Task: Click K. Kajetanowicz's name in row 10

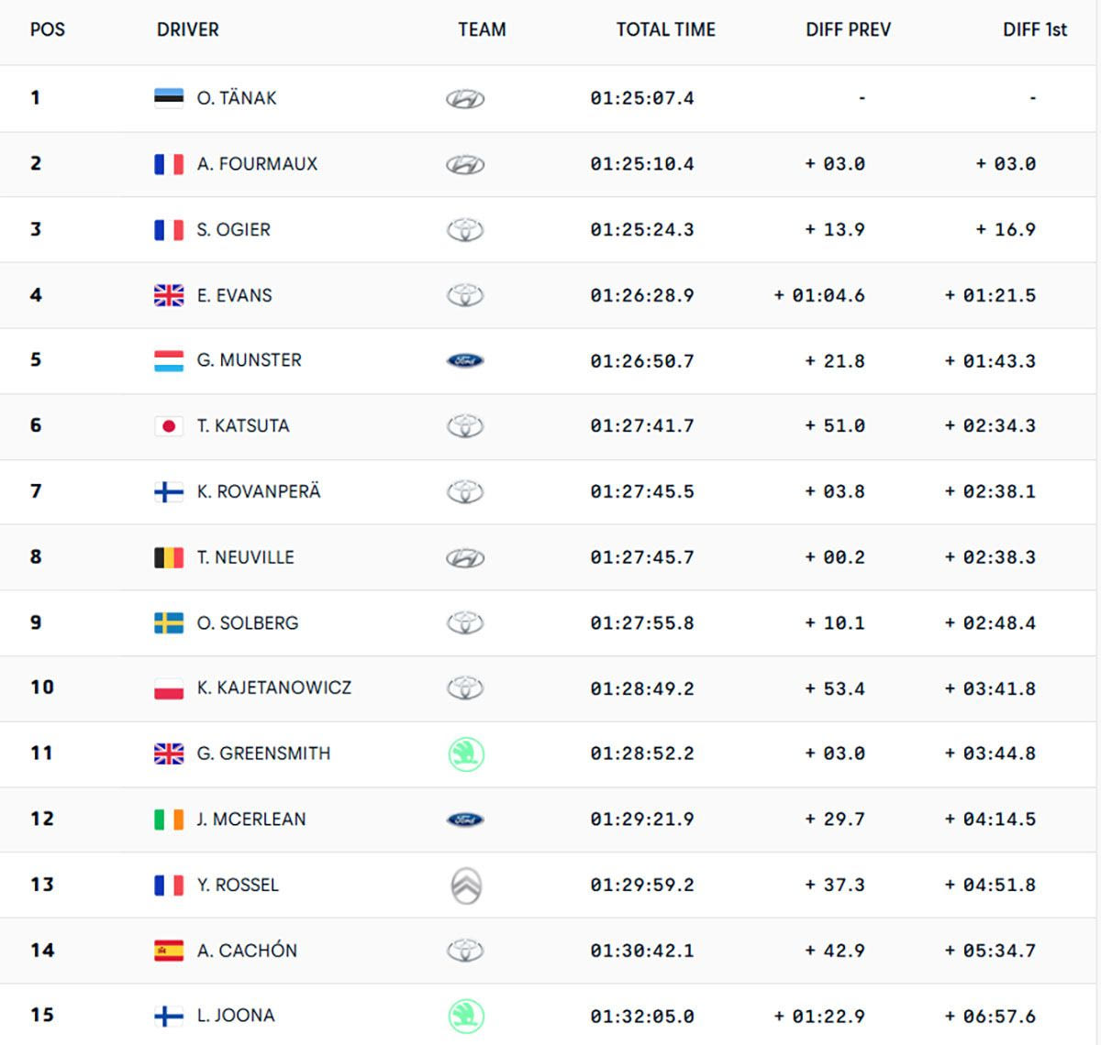Action: (x=273, y=687)
